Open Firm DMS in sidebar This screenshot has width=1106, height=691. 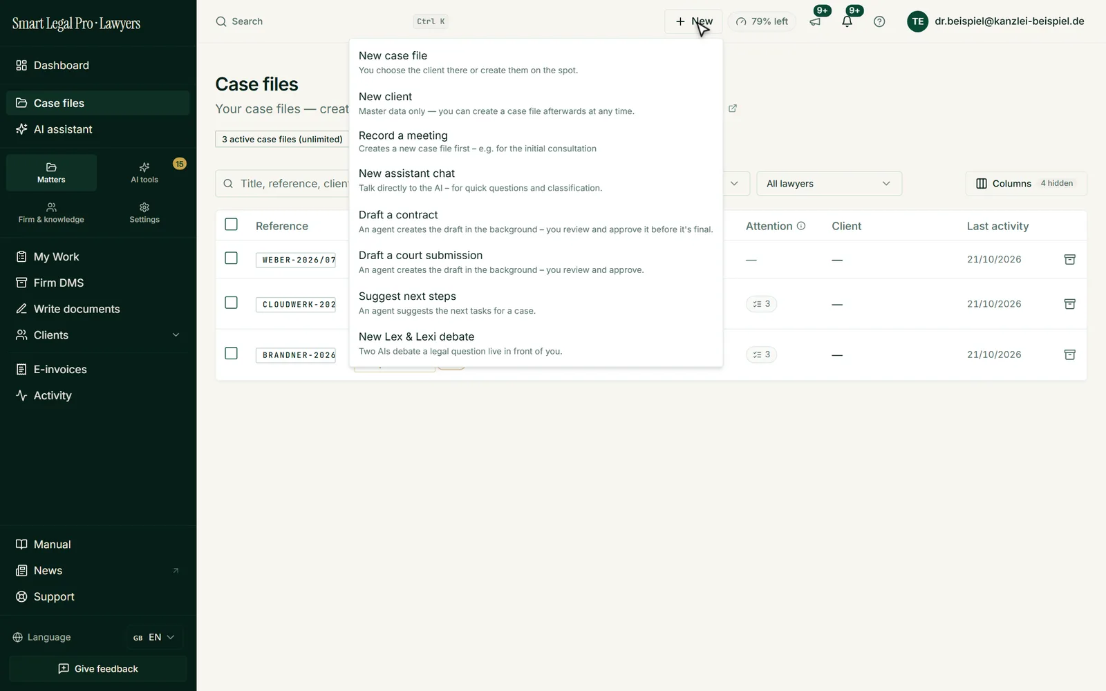coord(98,283)
